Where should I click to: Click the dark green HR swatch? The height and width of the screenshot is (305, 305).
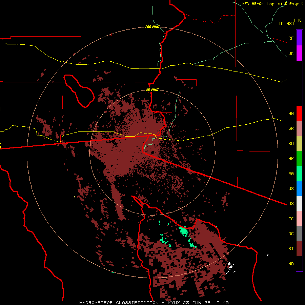point(299,159)
